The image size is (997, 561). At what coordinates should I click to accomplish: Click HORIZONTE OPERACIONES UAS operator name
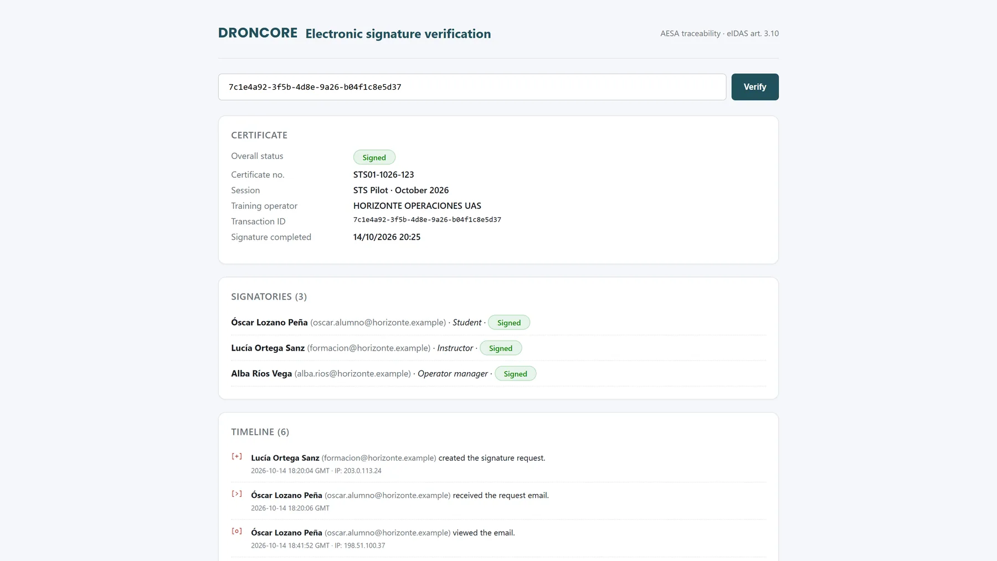pyautogui.click(x=417, y=205)
